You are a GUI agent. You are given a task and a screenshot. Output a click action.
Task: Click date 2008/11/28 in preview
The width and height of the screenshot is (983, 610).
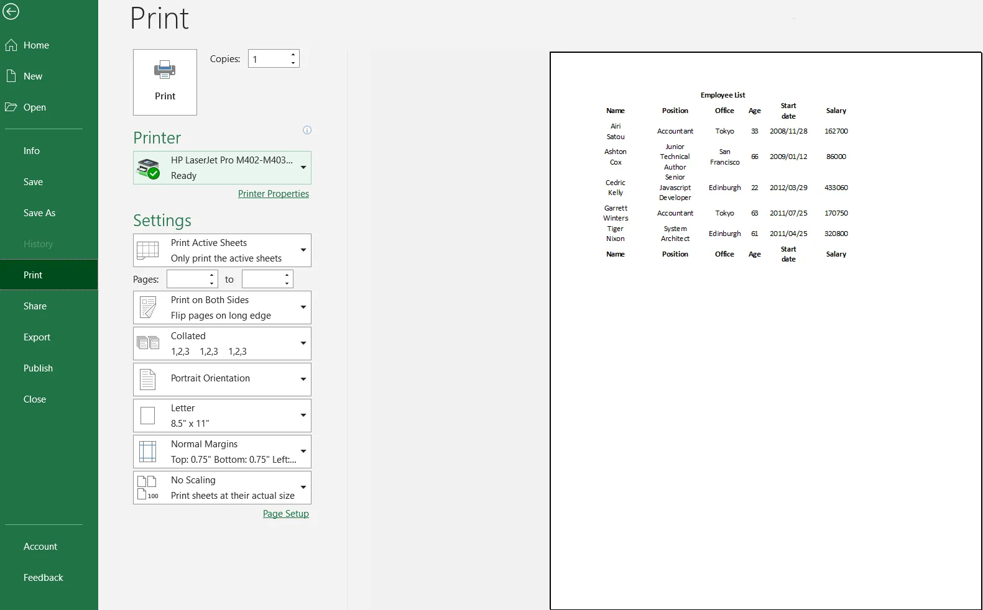click(x=788, y=131)
